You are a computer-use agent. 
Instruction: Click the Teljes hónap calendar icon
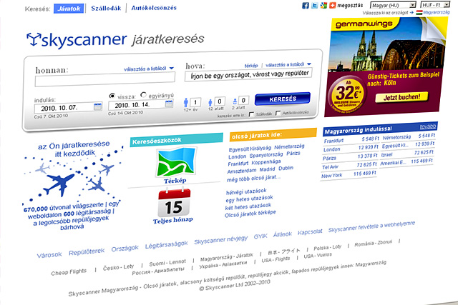tap(174, 203)
